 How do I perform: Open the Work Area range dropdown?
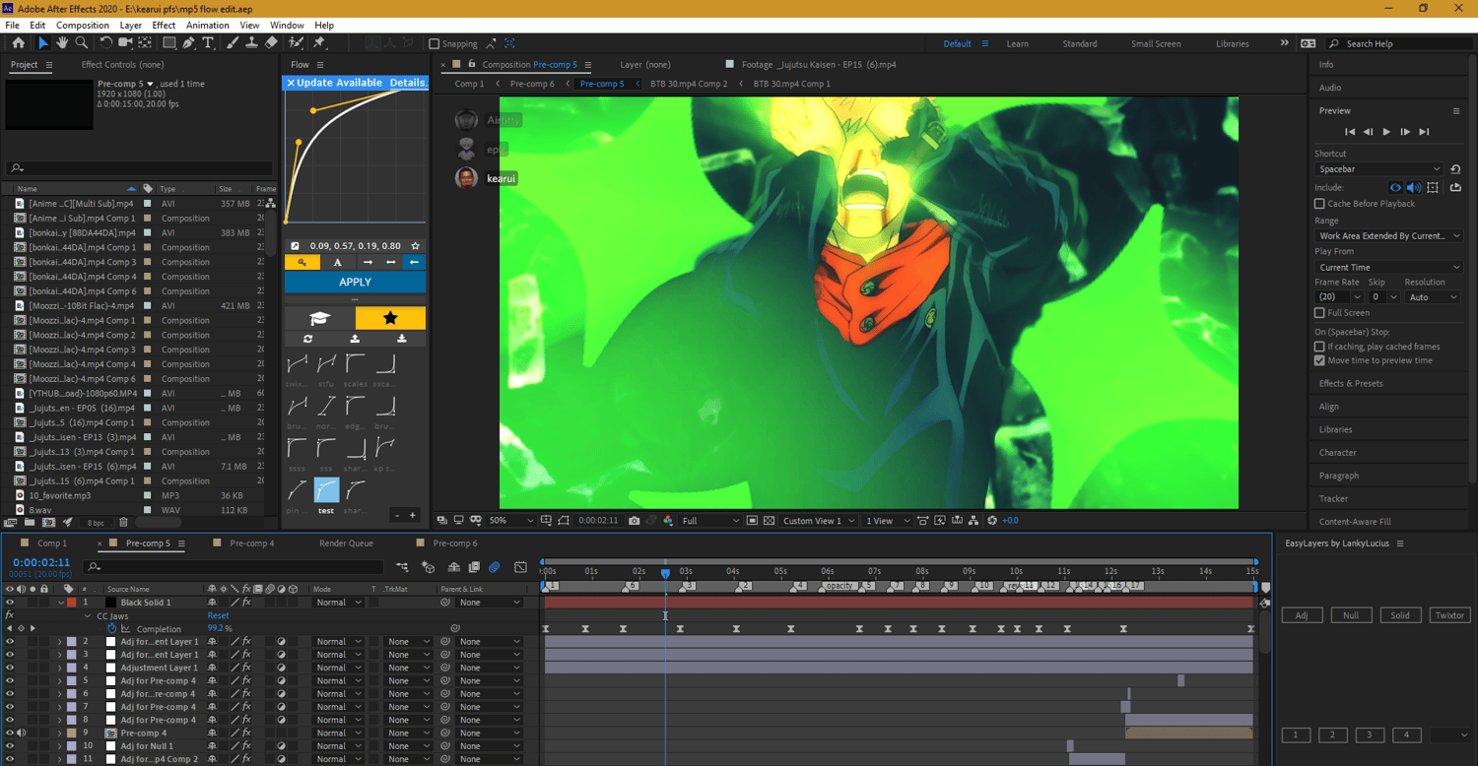click(x=1388, y=236)
